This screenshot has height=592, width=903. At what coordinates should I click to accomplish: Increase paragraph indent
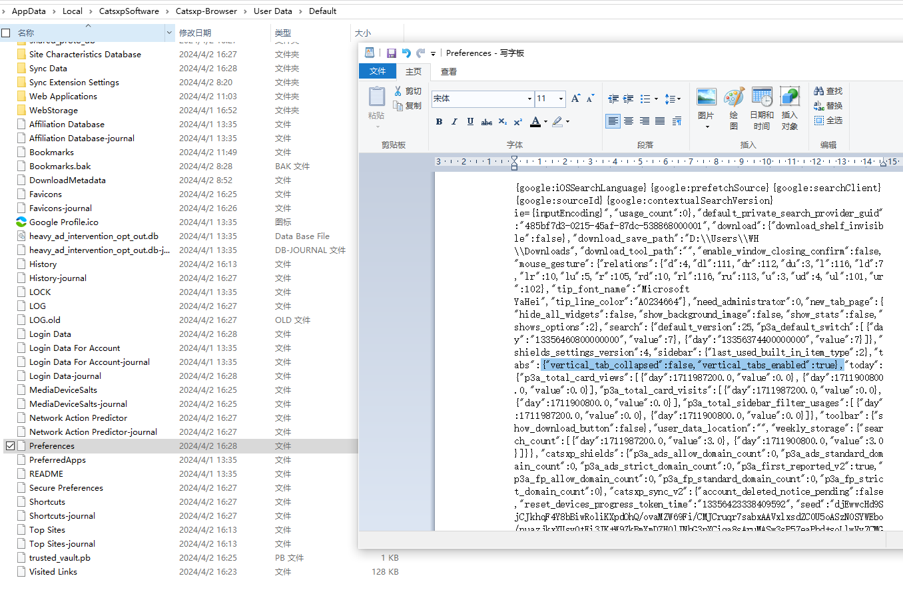628,99
